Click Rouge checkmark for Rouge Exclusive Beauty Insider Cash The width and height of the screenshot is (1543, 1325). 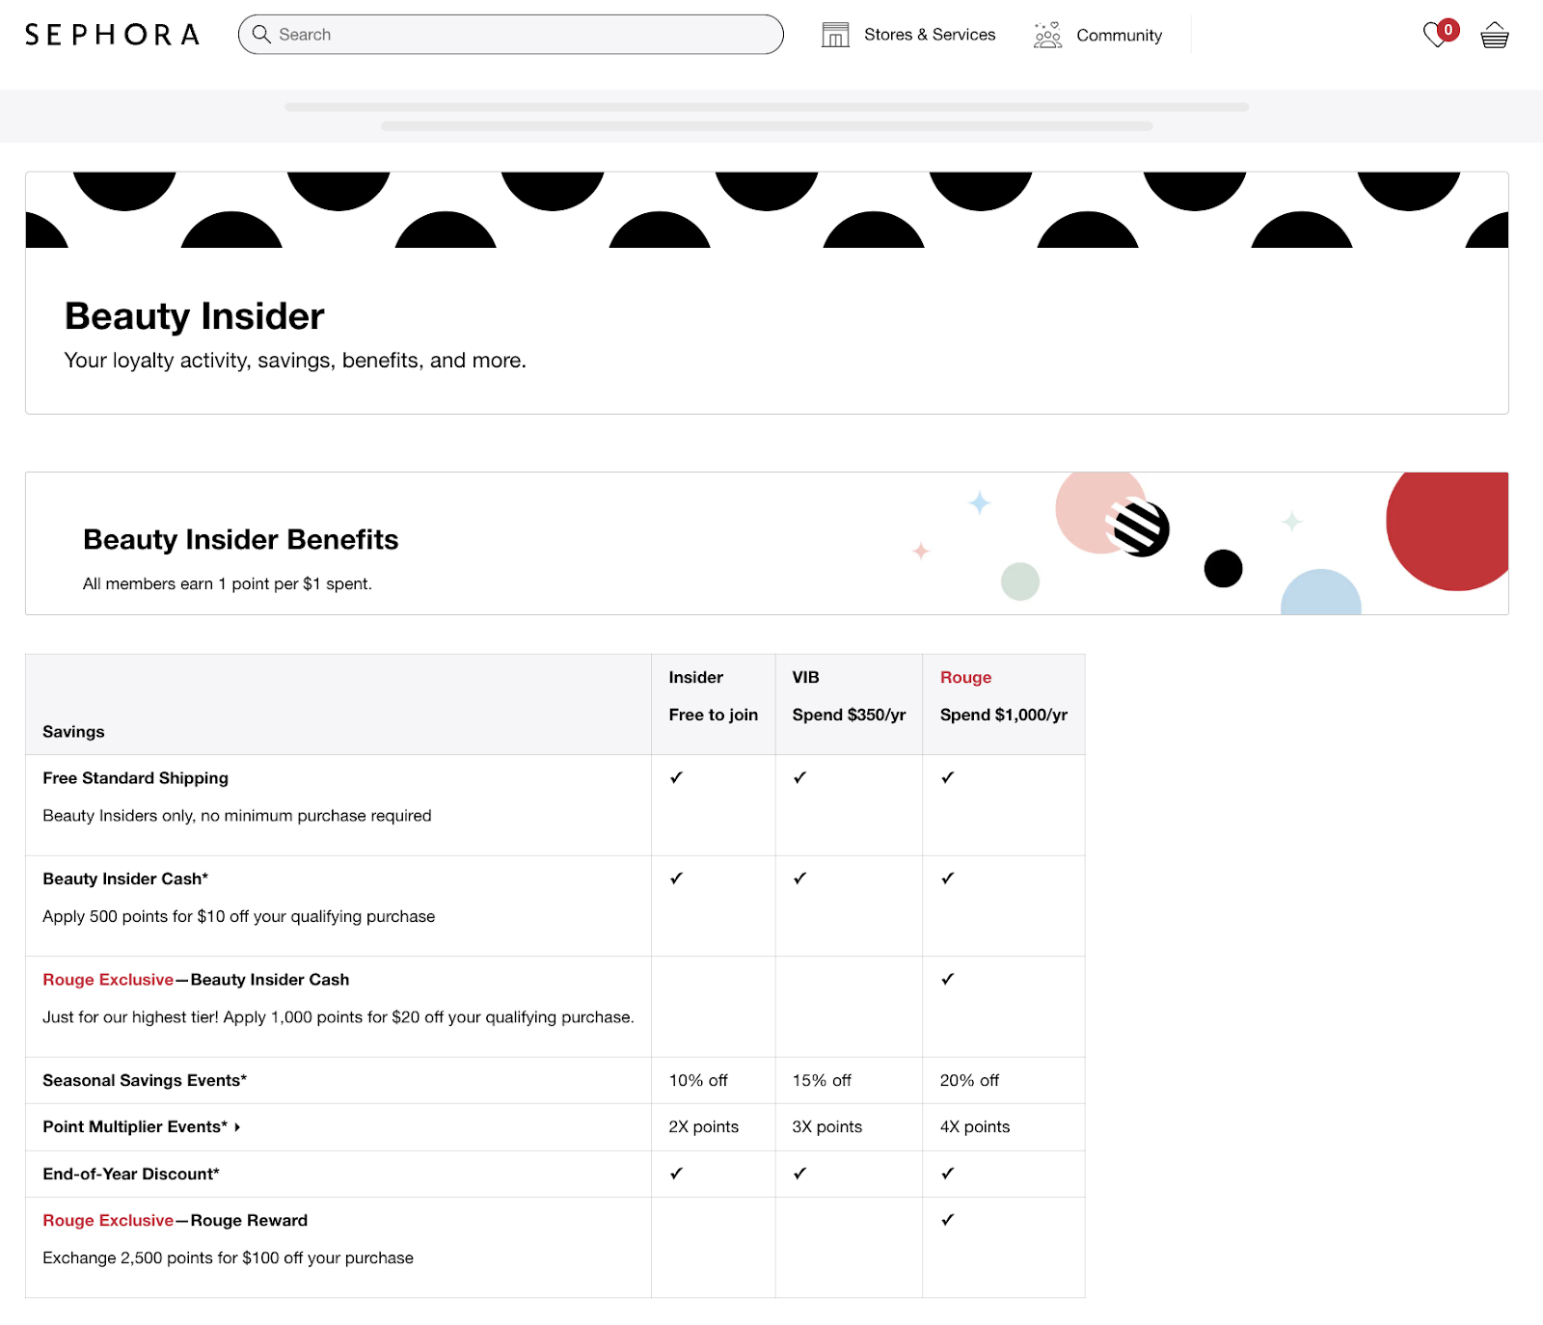pos(948,979)
